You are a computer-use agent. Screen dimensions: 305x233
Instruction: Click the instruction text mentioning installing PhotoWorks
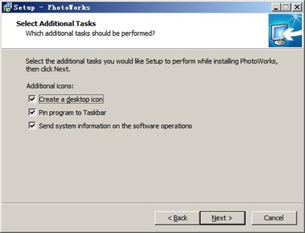(152, 65)
